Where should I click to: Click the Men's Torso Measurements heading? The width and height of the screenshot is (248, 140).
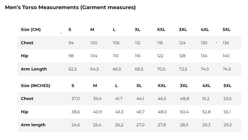tap(70, 8)
